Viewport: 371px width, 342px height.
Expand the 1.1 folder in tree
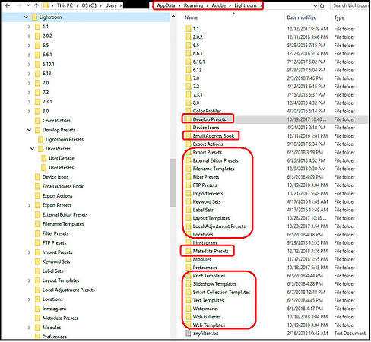click(x=29, y=27)
